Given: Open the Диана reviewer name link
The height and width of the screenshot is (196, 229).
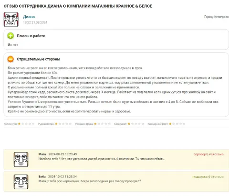Looking at the screenshot, I should point(29,17).
